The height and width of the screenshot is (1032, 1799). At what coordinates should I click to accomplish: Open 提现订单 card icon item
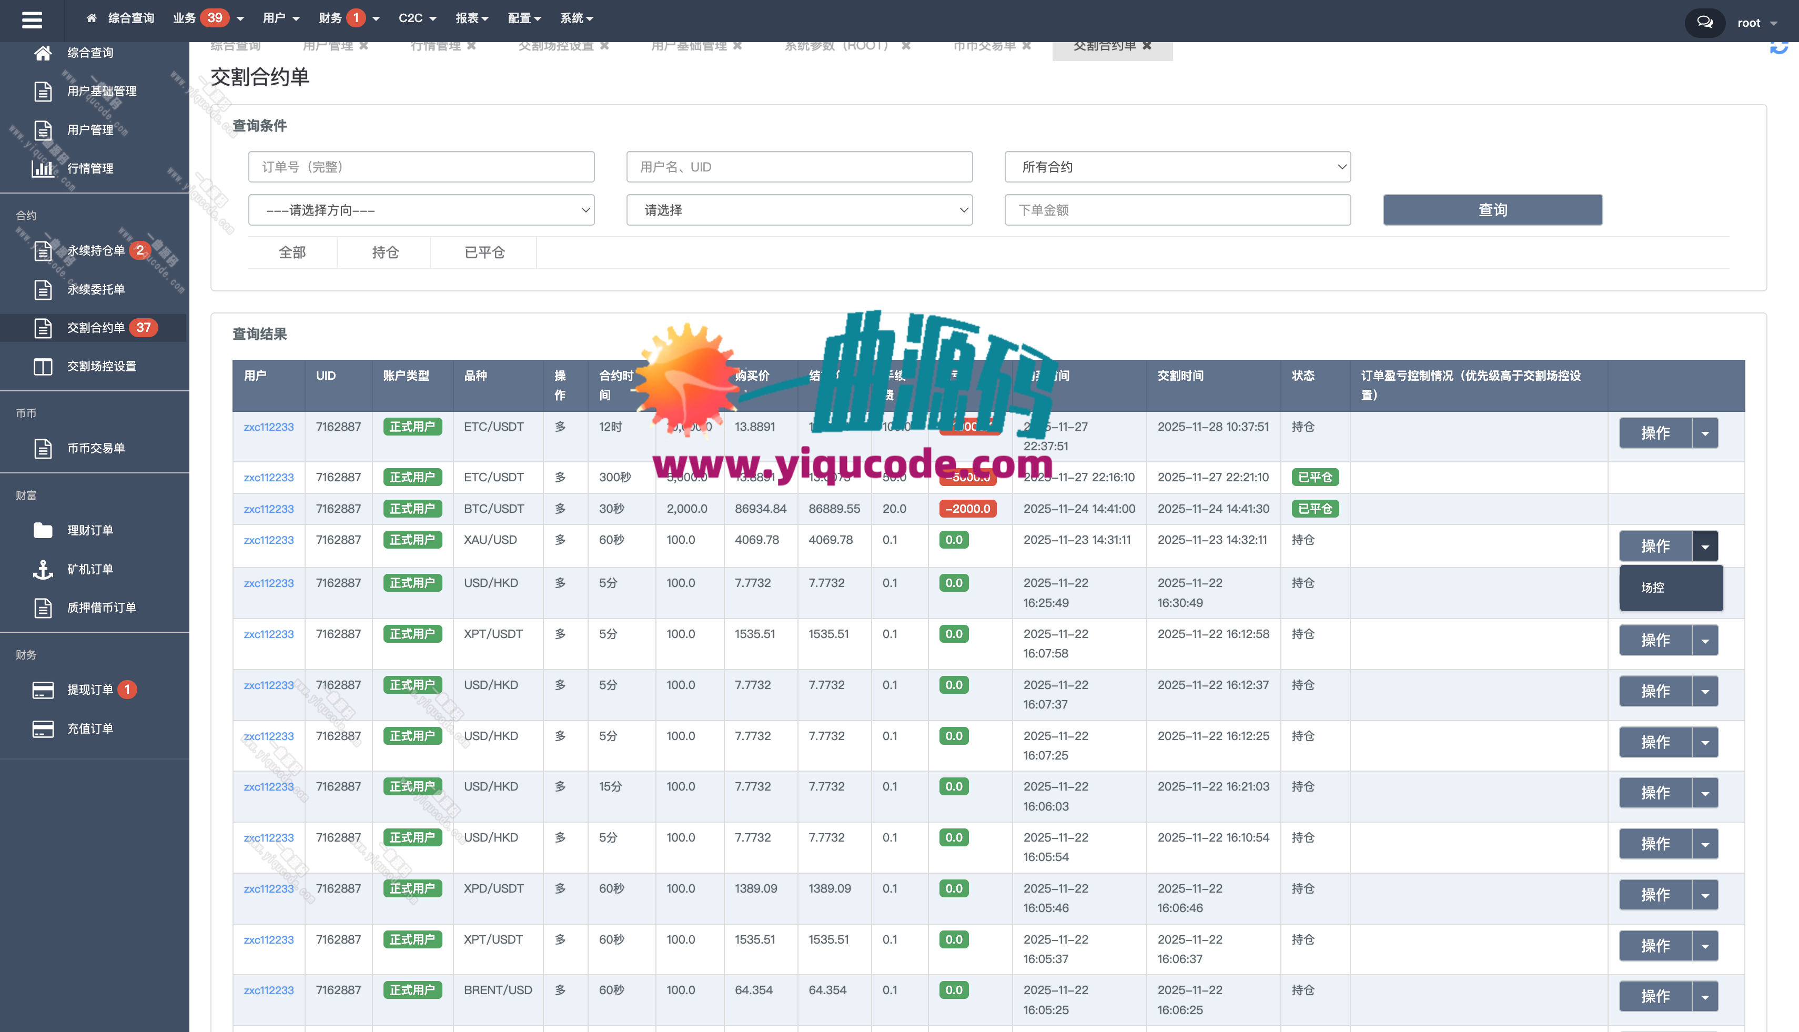(43, 690)
